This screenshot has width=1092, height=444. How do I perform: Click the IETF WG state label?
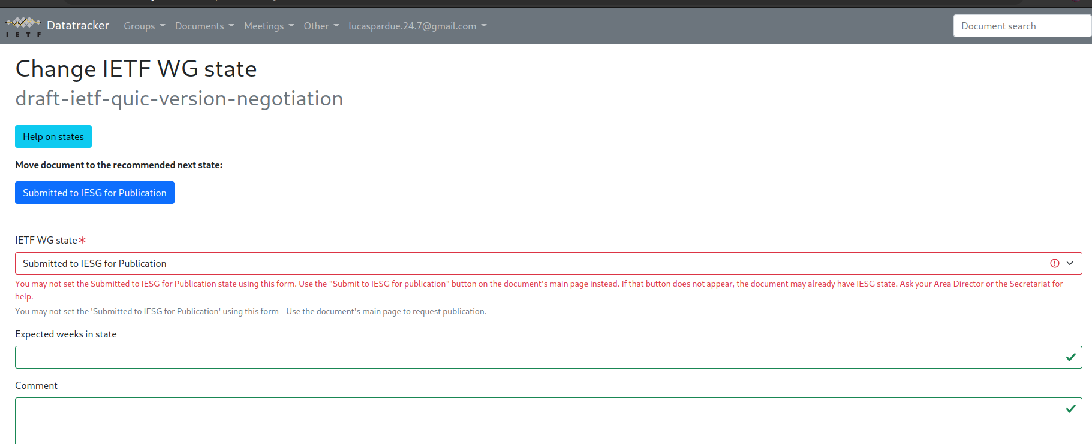pos(46,240)
